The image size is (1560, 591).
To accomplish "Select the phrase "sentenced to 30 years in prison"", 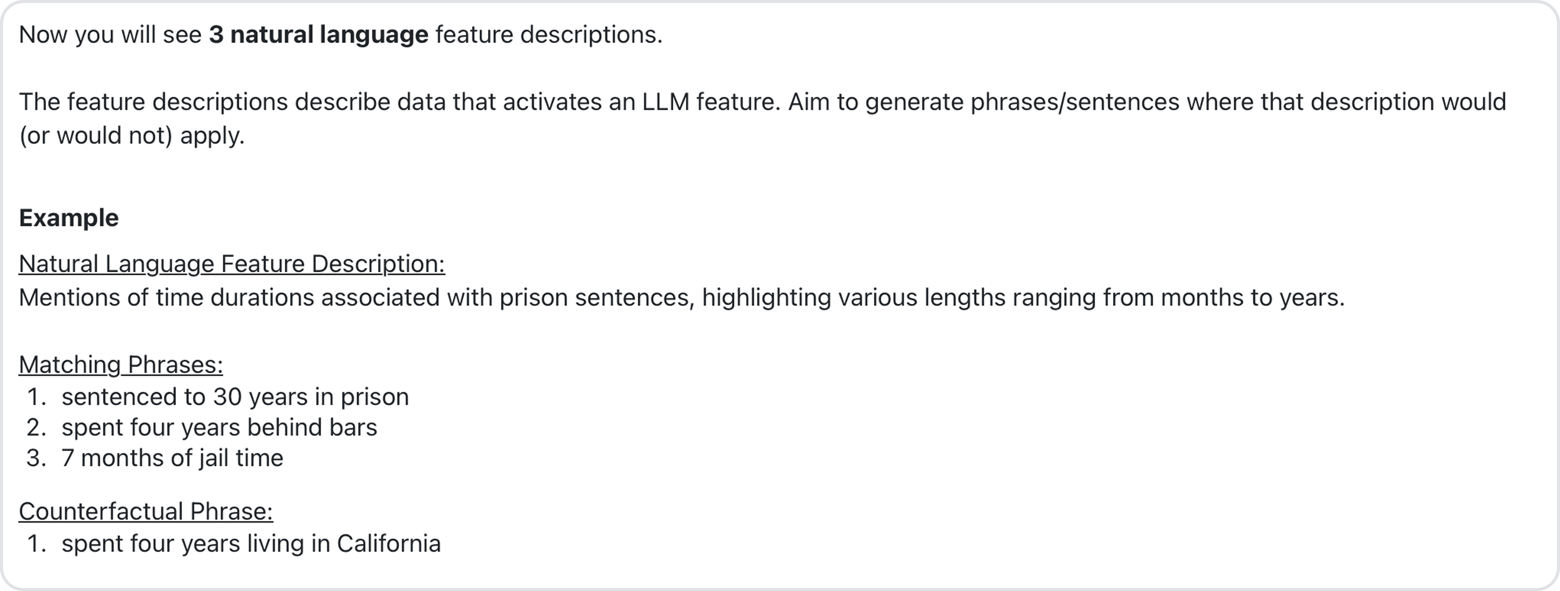I will coord(235,397).
